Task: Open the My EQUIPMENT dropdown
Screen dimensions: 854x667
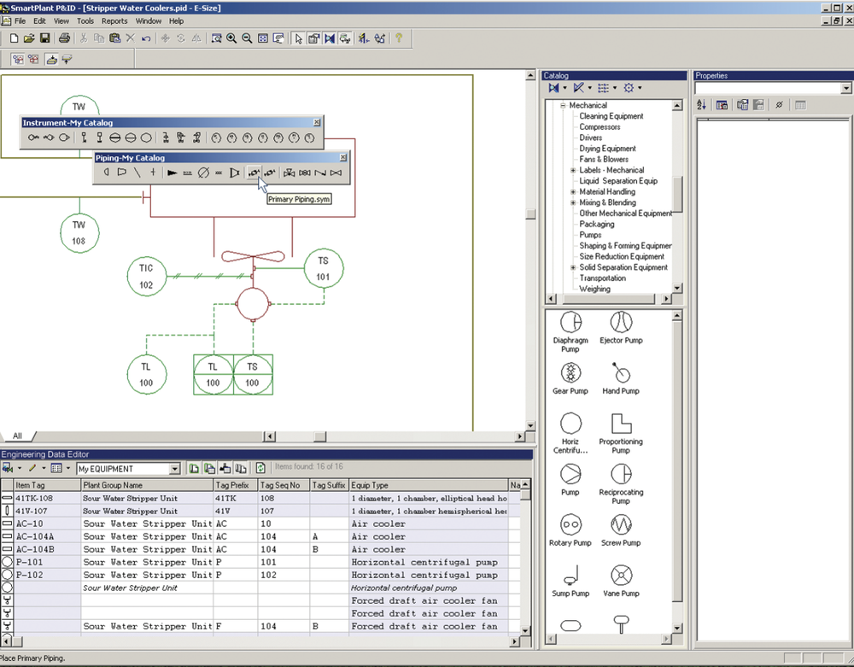Action: click(x=174, y=469)
